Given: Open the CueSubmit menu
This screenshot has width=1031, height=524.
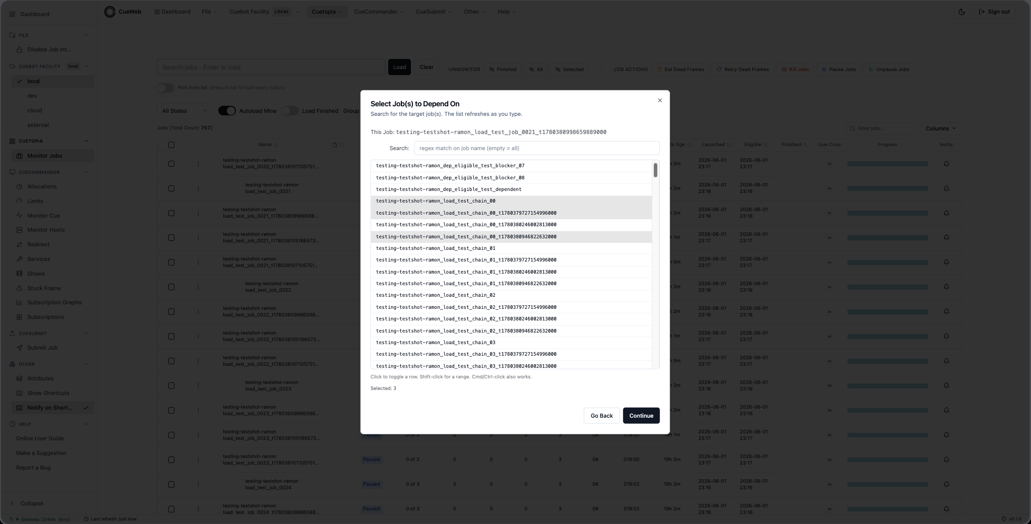Looking at the screenshot, I should pos(434,12).
